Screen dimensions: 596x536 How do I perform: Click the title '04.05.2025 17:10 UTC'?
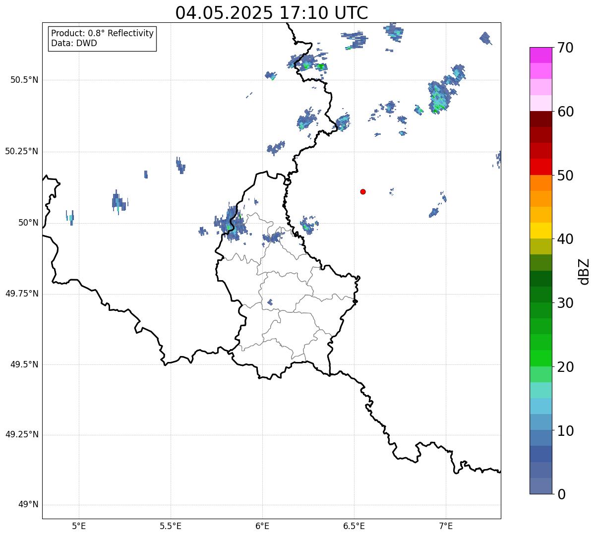[x=272, y=13]
